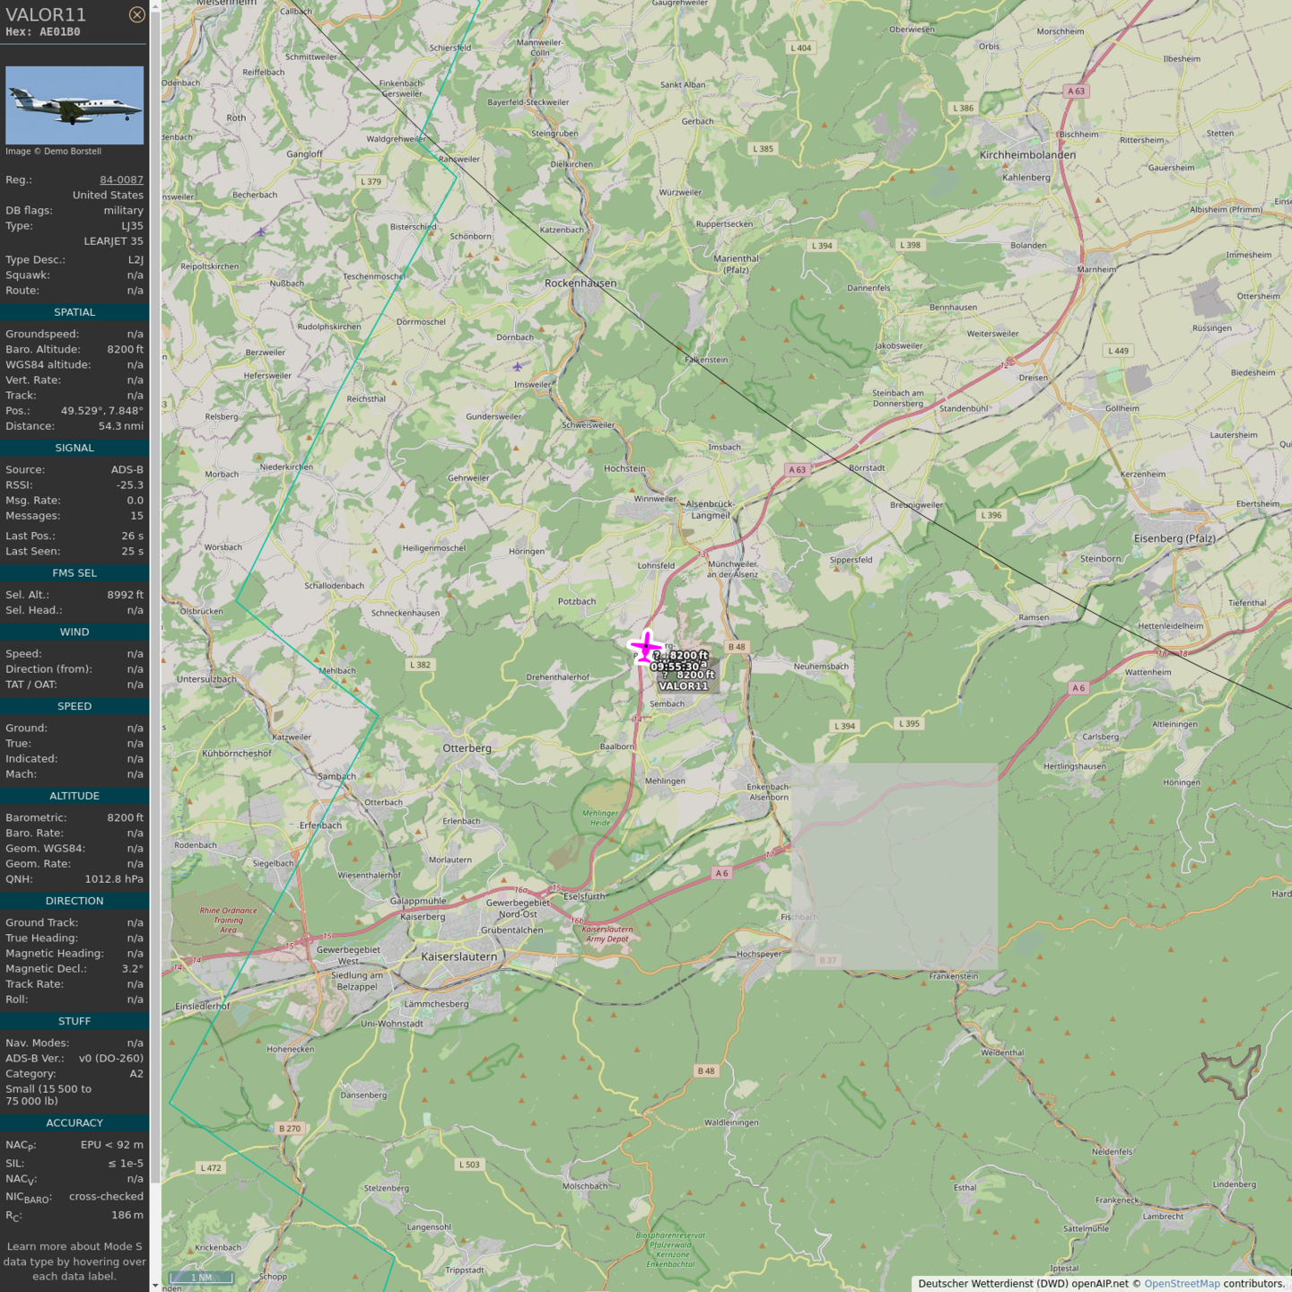
Task: Close the VALOR11 aircraft info panel
Action: (136, 14)
